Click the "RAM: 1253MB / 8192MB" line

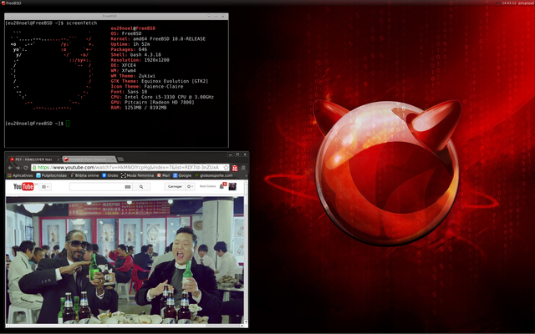(x=139, y=108)
